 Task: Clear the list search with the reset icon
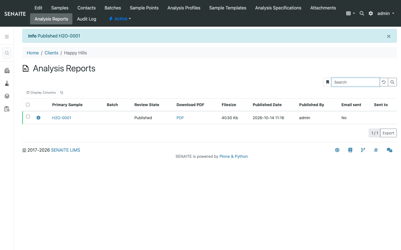pos(384,82)
